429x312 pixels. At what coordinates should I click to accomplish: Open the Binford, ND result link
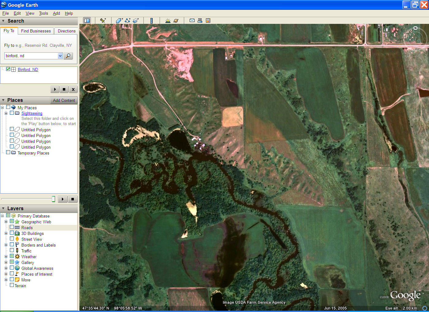point(28,69)
